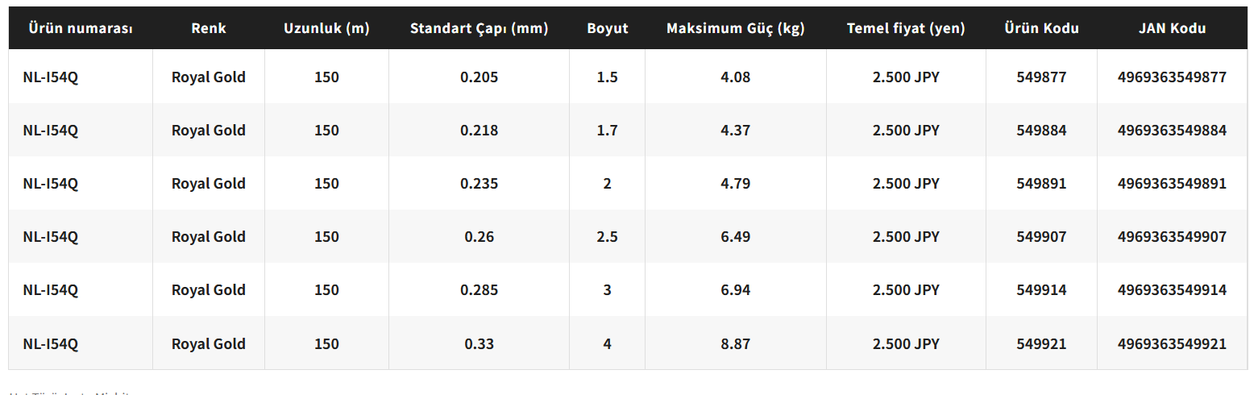Select JAN code 4969363549877 cell

pos(1172,77)
